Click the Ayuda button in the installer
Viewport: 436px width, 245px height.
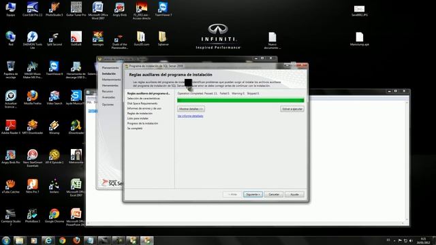294,195
